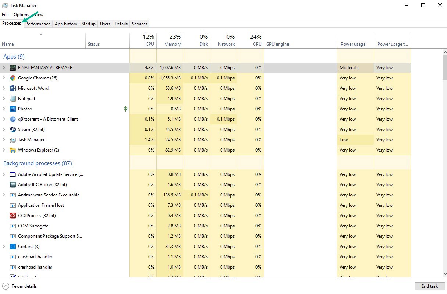Click the Task Manager process row icon
The image size is (447, 294).
click(x=13, y=140)
